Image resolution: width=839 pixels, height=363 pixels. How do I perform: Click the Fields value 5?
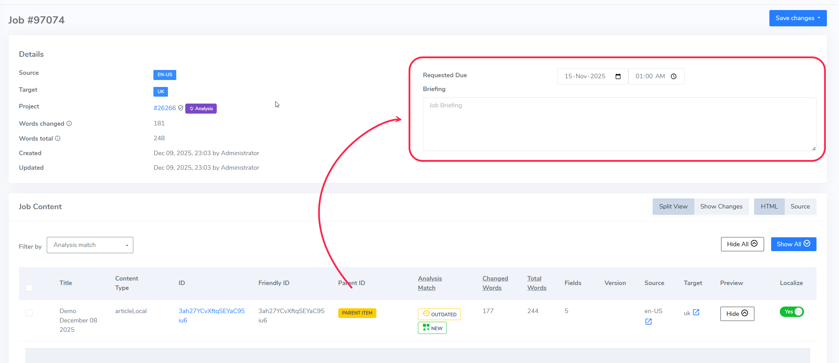coord(566,311)
